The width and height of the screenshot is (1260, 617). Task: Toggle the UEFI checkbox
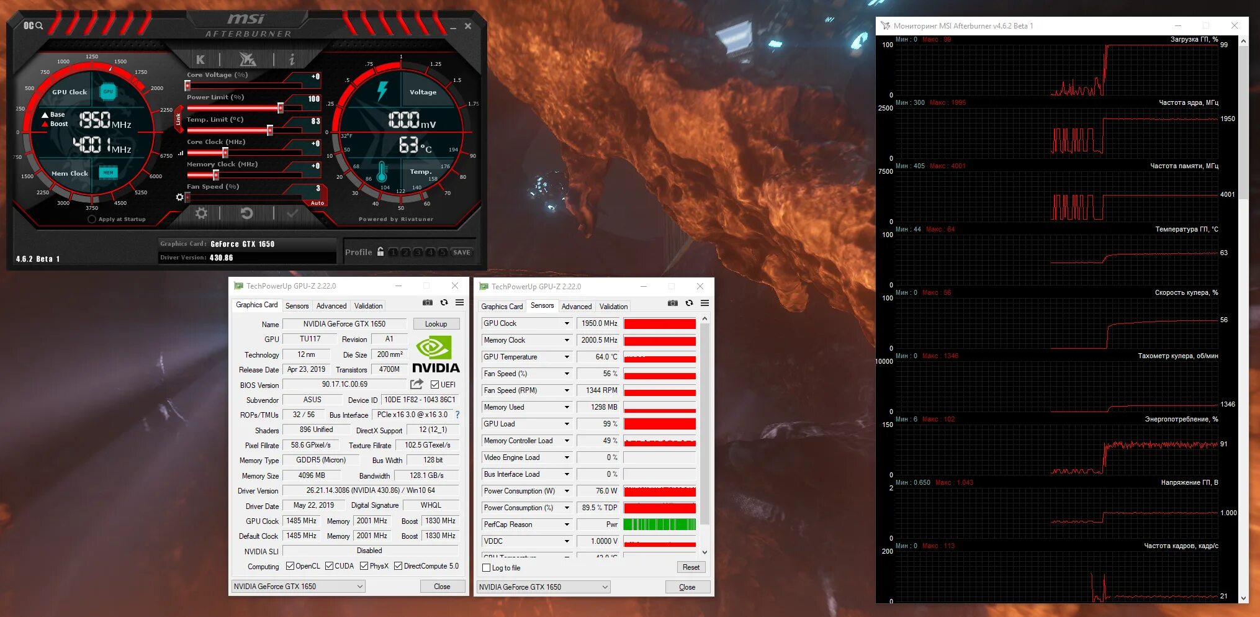pos(434,385)
